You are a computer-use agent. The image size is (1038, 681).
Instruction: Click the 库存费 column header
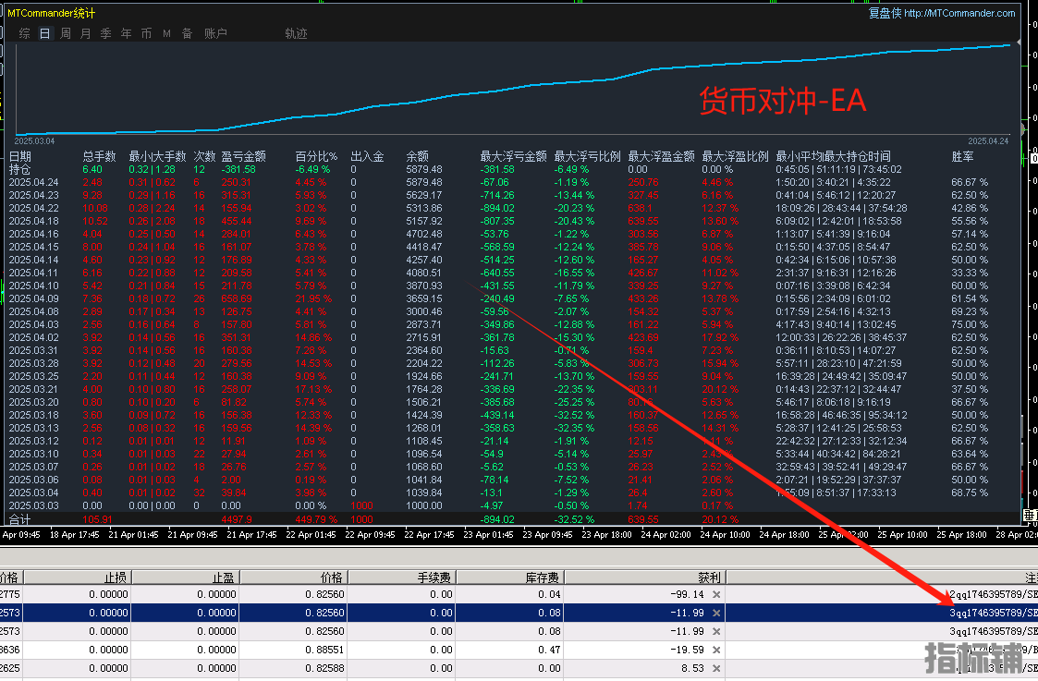(x=509, y=578)
